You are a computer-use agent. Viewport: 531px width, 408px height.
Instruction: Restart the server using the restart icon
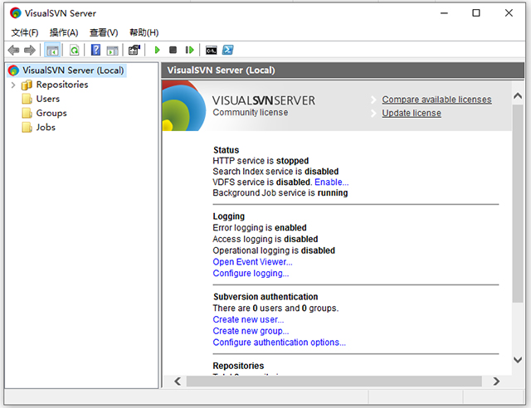coord(189,51)
